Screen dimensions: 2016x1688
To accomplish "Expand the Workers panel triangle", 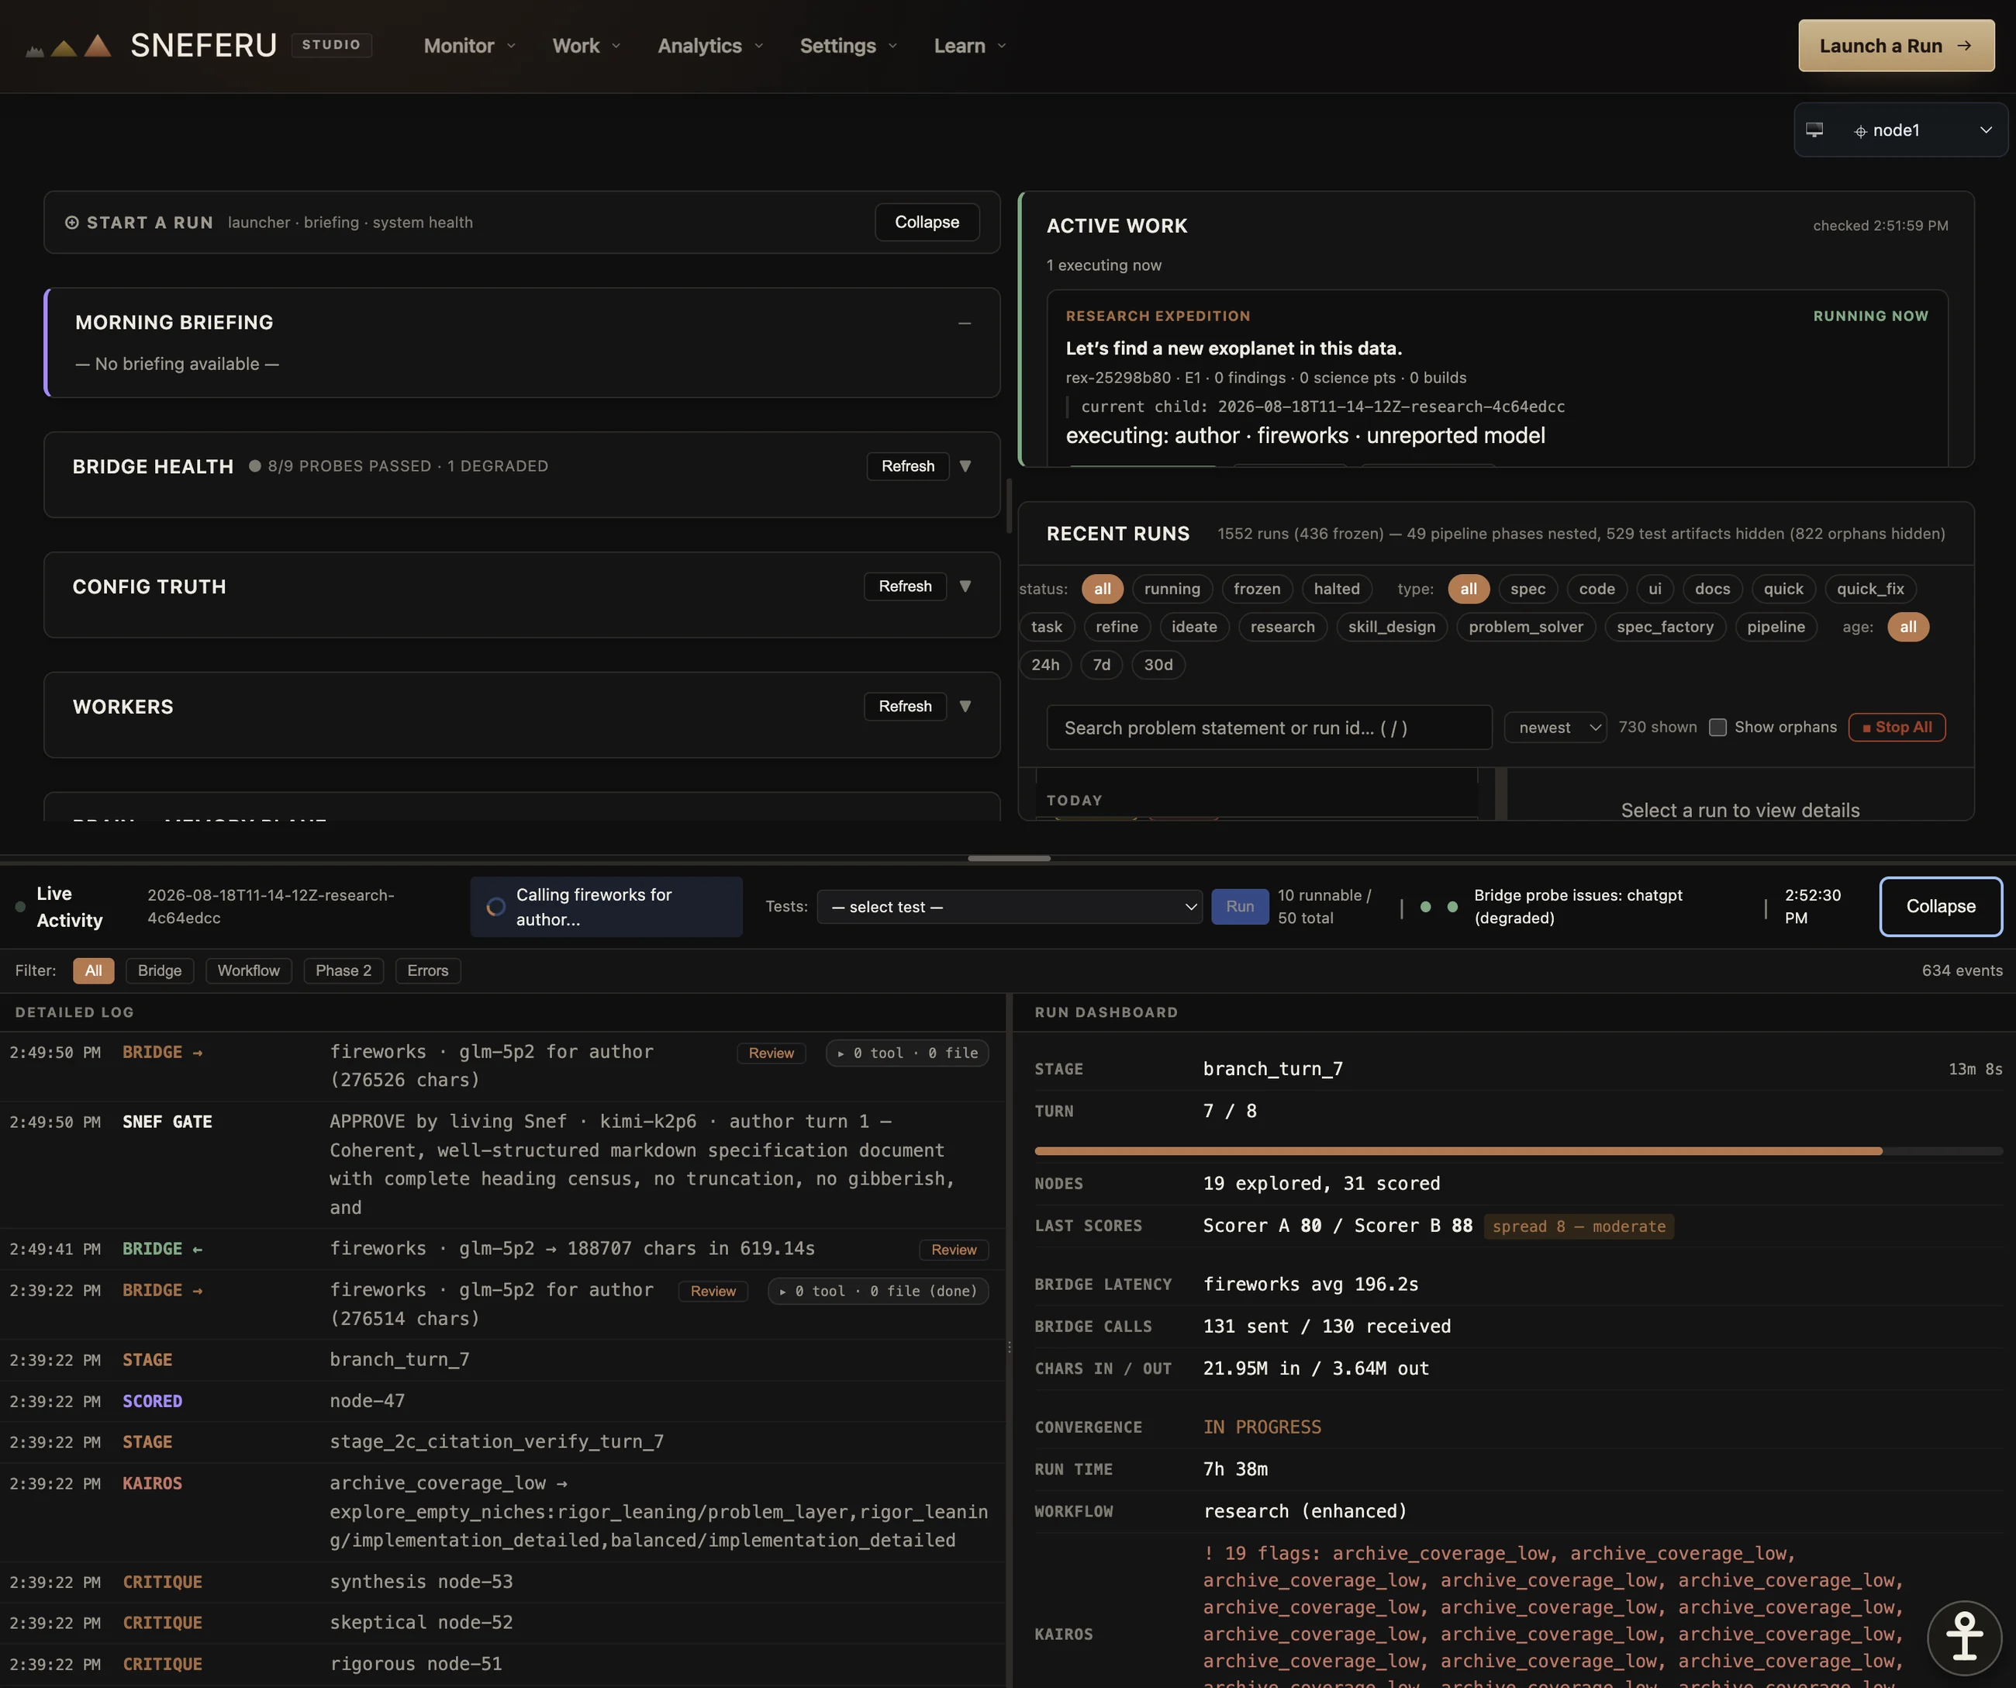I will click(x=966, y=706).
